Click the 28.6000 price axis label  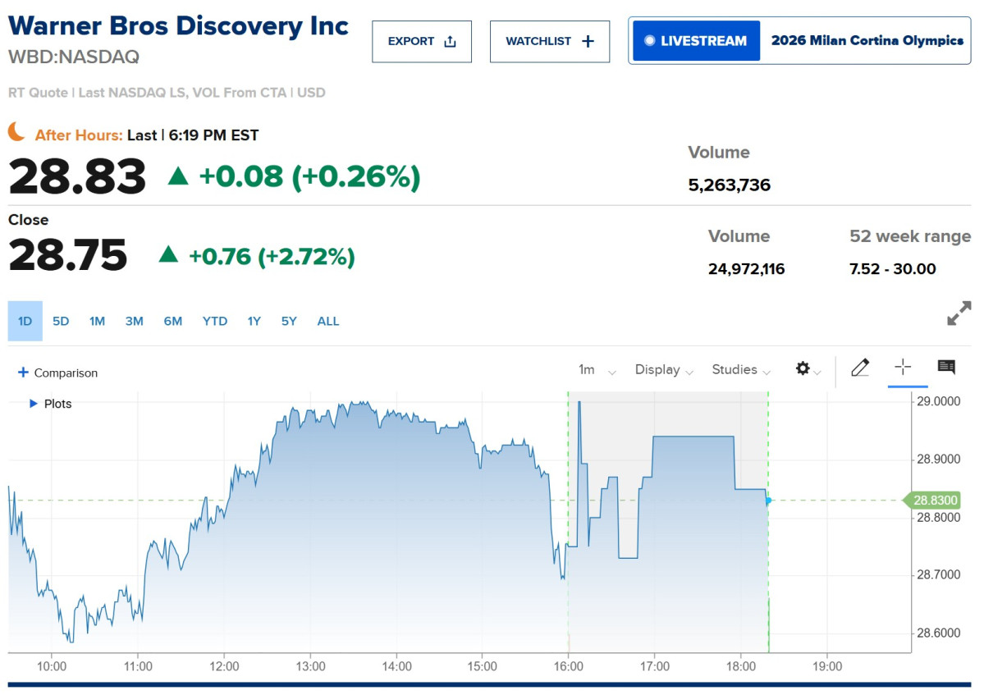pos(938,633)
